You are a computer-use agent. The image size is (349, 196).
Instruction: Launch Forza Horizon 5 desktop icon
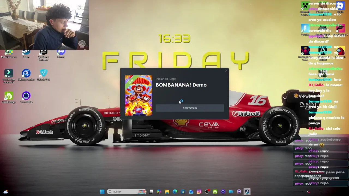tap(340, 30)
